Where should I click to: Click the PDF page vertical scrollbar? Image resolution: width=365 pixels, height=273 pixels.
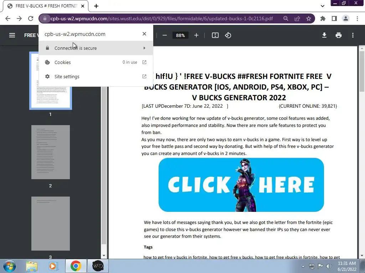(362, 71)
